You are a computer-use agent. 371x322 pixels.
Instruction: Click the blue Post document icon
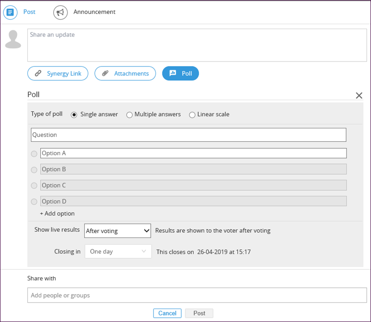pyautogui.click(x=10, y=12)
